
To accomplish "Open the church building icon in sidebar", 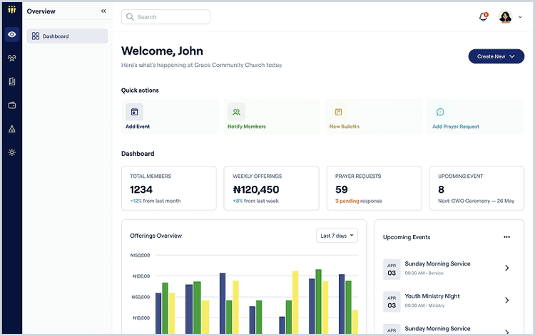I will [x=12, y=129].
